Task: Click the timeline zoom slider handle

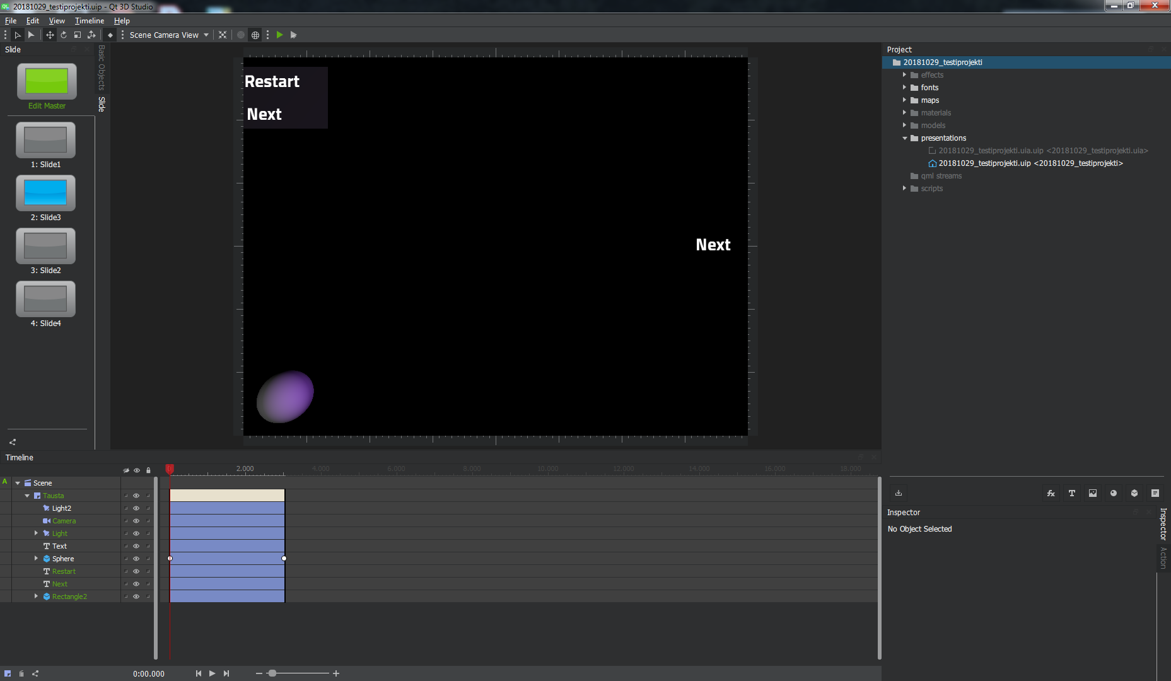Action: 272,673
